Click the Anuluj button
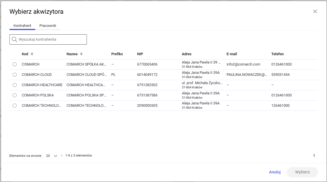The width and height of the screenshot is (327, 182). [x=275, y=172]
